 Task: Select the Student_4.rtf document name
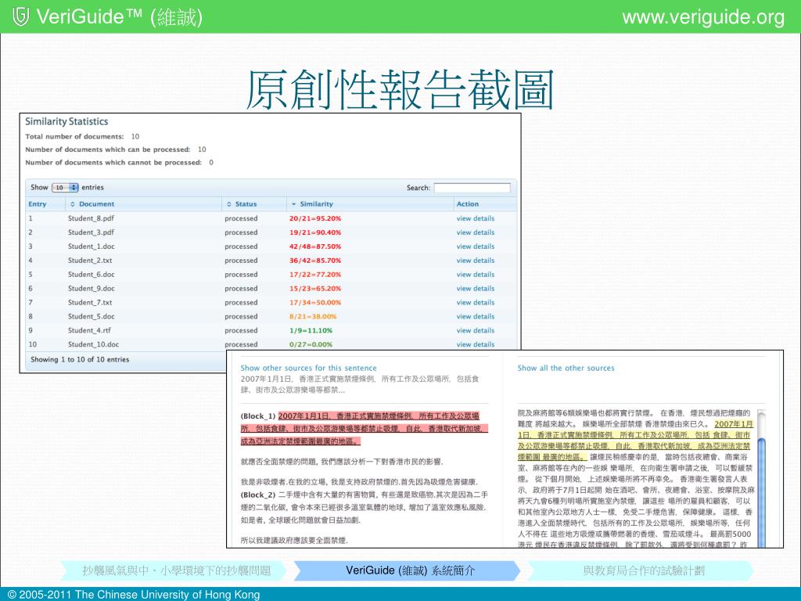[89, 331]
